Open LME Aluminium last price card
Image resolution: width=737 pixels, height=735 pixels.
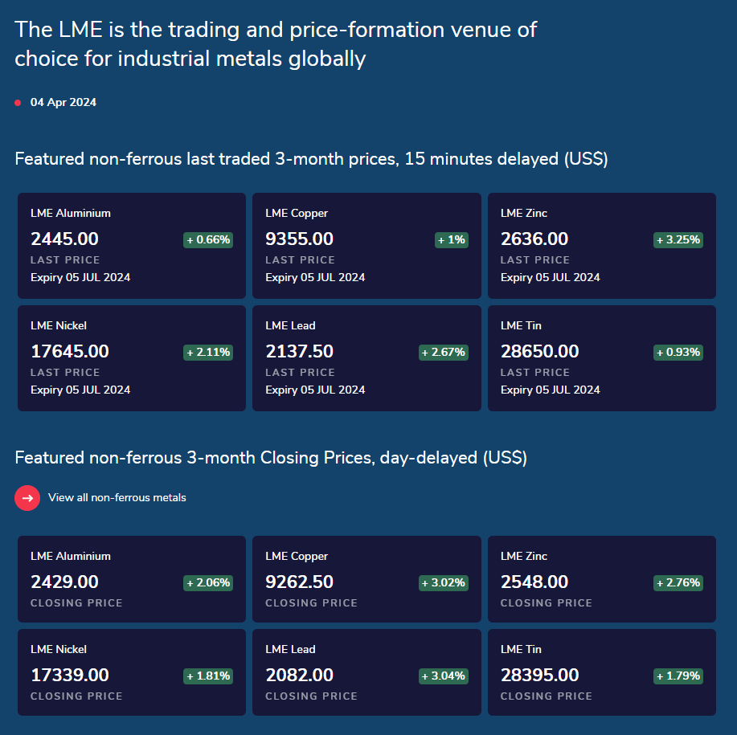point(132,246)
